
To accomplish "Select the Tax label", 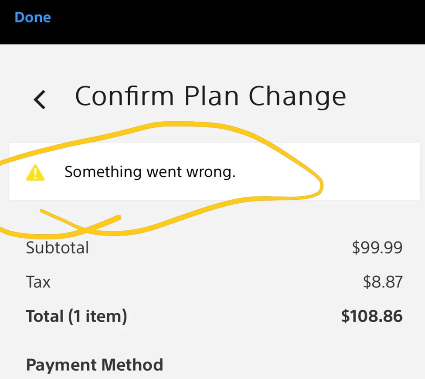I will point(38,282).
